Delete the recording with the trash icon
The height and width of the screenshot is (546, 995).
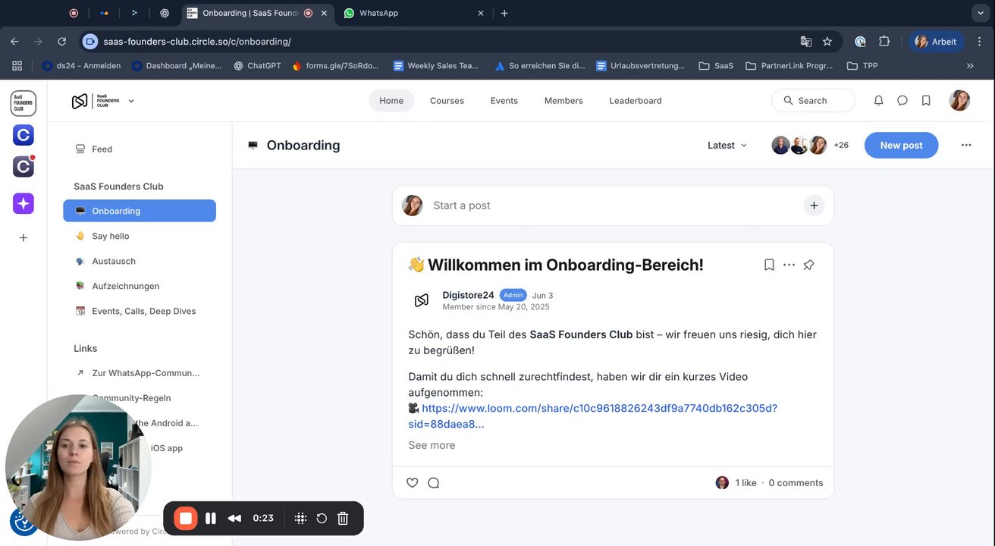[343, 518]
